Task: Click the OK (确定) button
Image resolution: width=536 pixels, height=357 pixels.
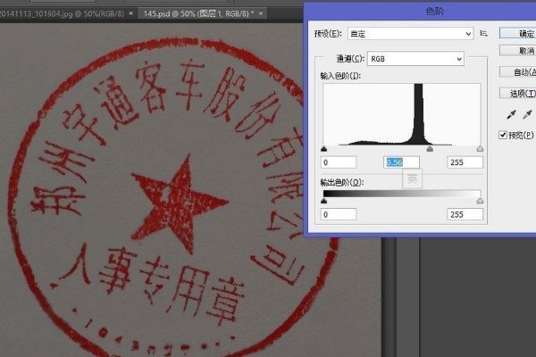Action: pos(523,33)
